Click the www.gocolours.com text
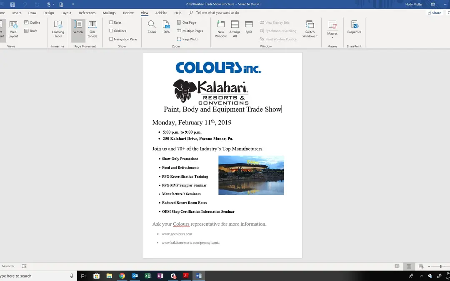Screen dimensions: 450x281 click(x=177, y=234)
